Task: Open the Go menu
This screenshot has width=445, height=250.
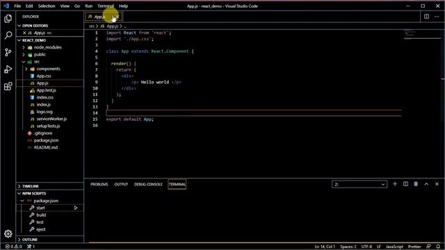Action: (77, 6)
